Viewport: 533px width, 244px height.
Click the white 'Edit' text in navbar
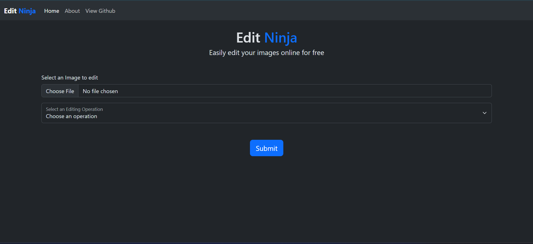pyautogui.click(x=10, y=11)
